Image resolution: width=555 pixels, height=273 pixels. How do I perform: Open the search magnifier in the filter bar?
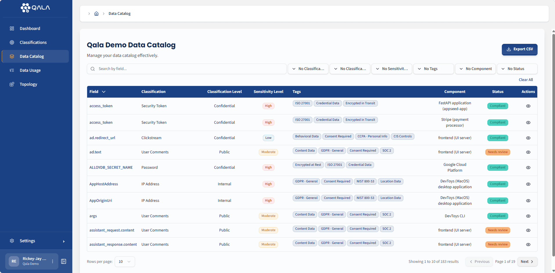click(x=92, y=69)
